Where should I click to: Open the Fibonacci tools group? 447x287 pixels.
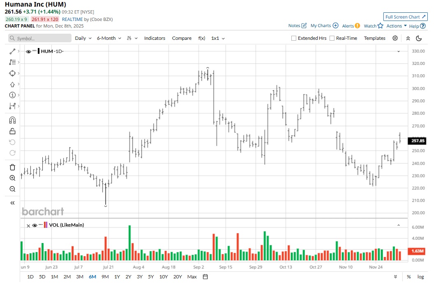pyautogui.click(x=12, y=62)
